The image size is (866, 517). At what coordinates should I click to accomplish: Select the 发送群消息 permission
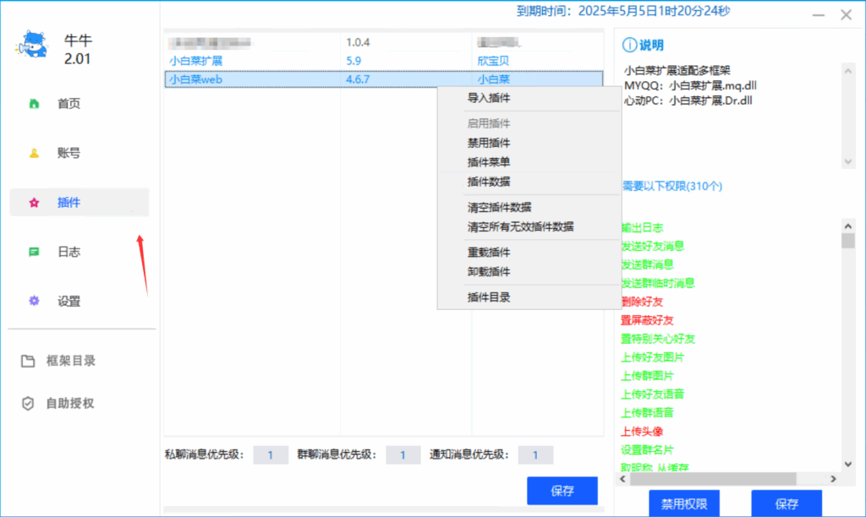pyautogui.click(x=647, y=265)
